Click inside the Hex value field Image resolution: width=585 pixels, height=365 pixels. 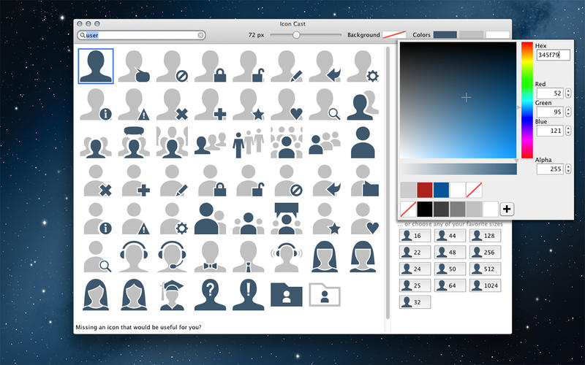tap(554, 55)
